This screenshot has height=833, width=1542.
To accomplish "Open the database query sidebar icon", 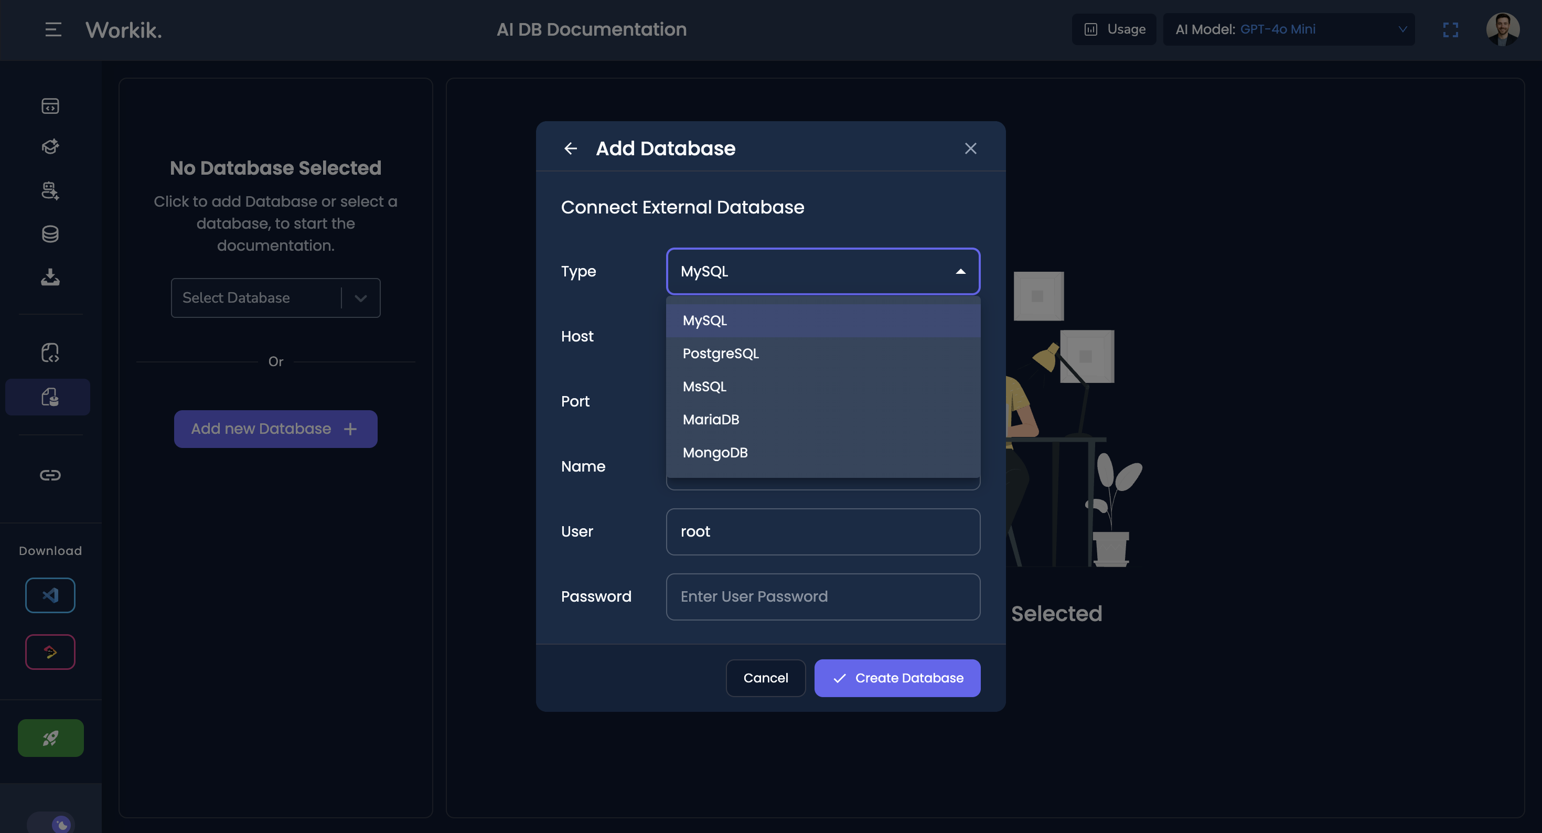I will (x=50, y=190).
